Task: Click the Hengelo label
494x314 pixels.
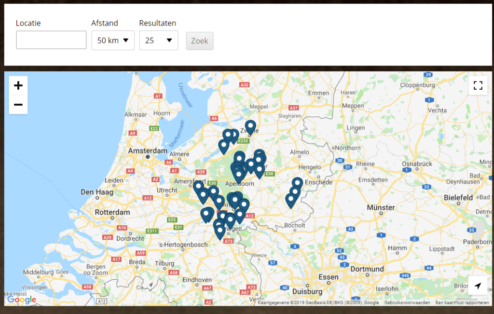Action: [309, 167]
